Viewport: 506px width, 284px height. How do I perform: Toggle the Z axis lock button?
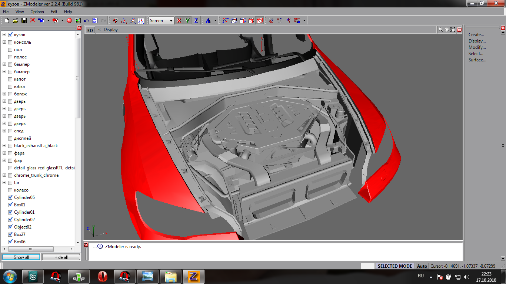[x=196, y=21]
